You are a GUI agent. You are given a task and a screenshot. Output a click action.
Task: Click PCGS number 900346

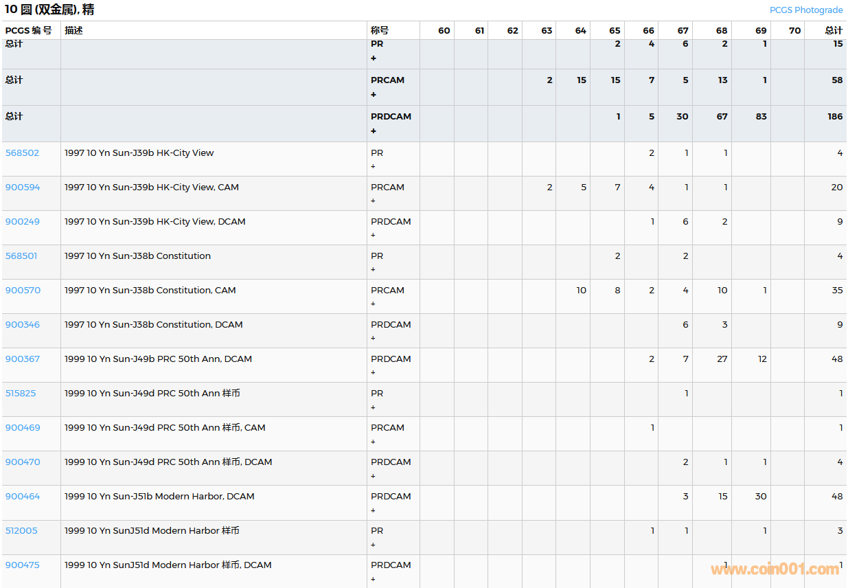23,325
